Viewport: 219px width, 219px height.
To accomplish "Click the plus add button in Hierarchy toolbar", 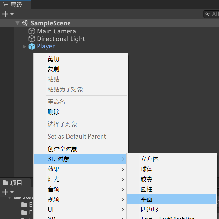I will click(5, 14).
